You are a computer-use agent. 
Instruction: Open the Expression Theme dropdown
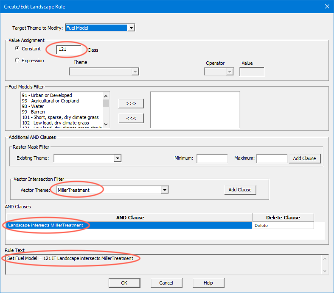click(135, 72)
